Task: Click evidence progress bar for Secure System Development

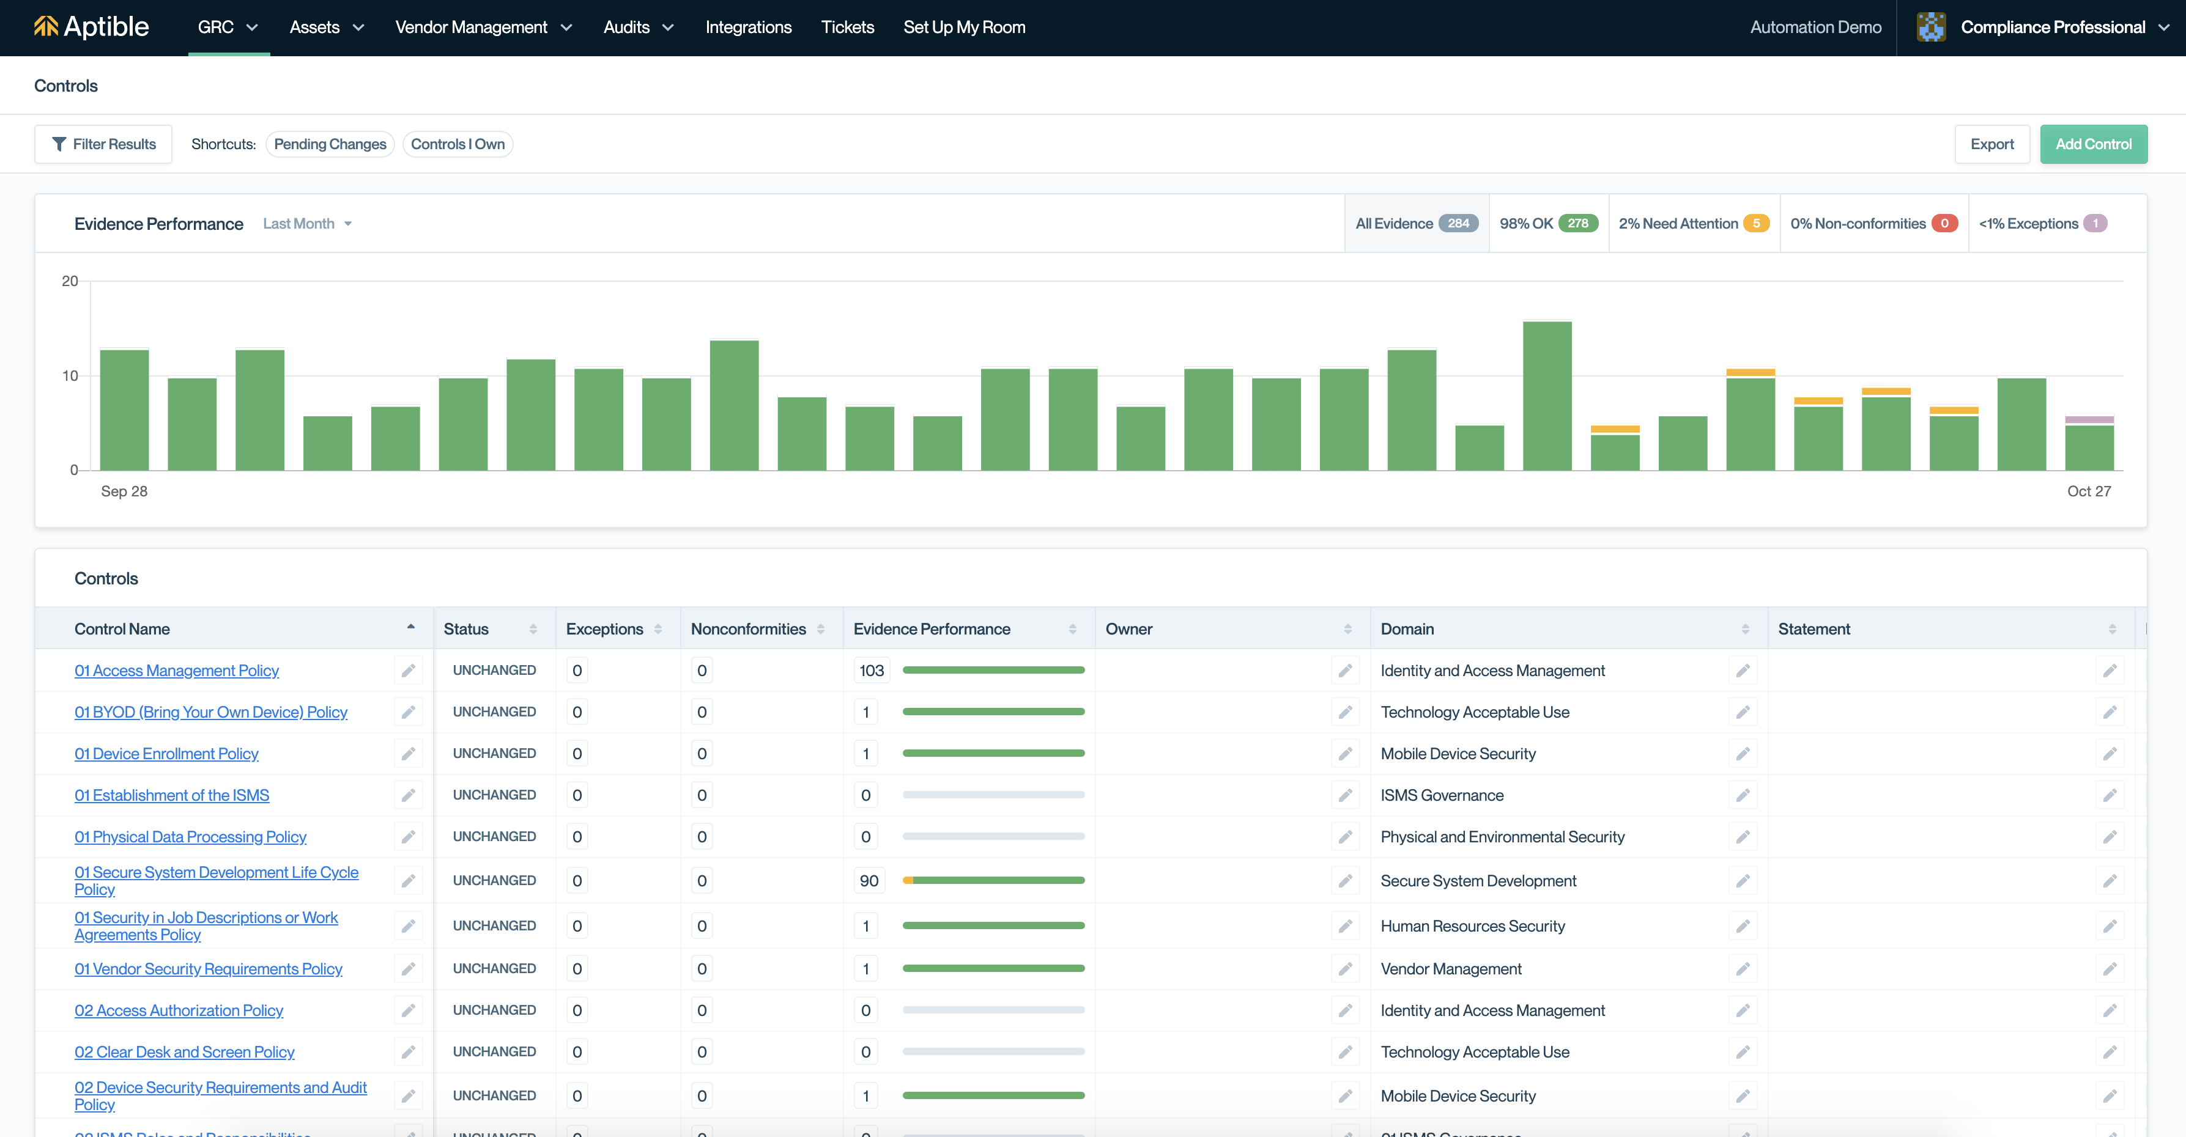Action: [x=993, y=881]
